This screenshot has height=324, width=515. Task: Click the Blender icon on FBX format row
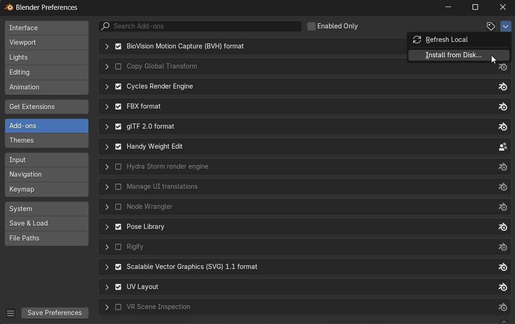pyautogui.click(x=502, y=107)
